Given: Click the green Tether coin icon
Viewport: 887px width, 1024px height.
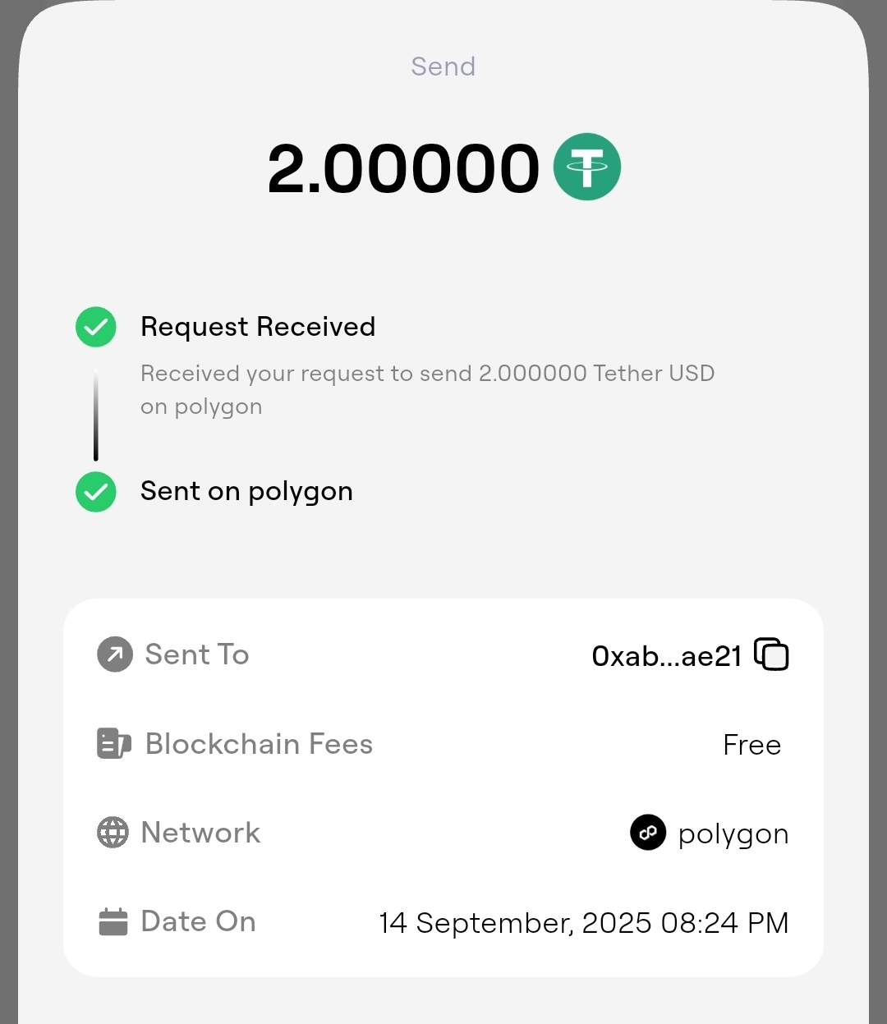Looking at the screenshot, I should tap(586, 167).
